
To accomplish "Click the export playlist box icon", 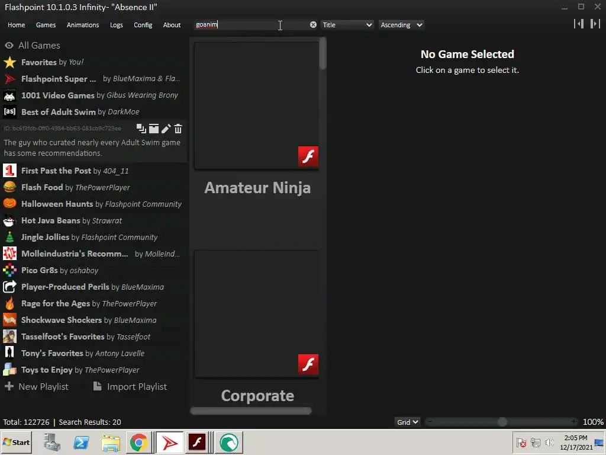I will click(x=154, y=129).
